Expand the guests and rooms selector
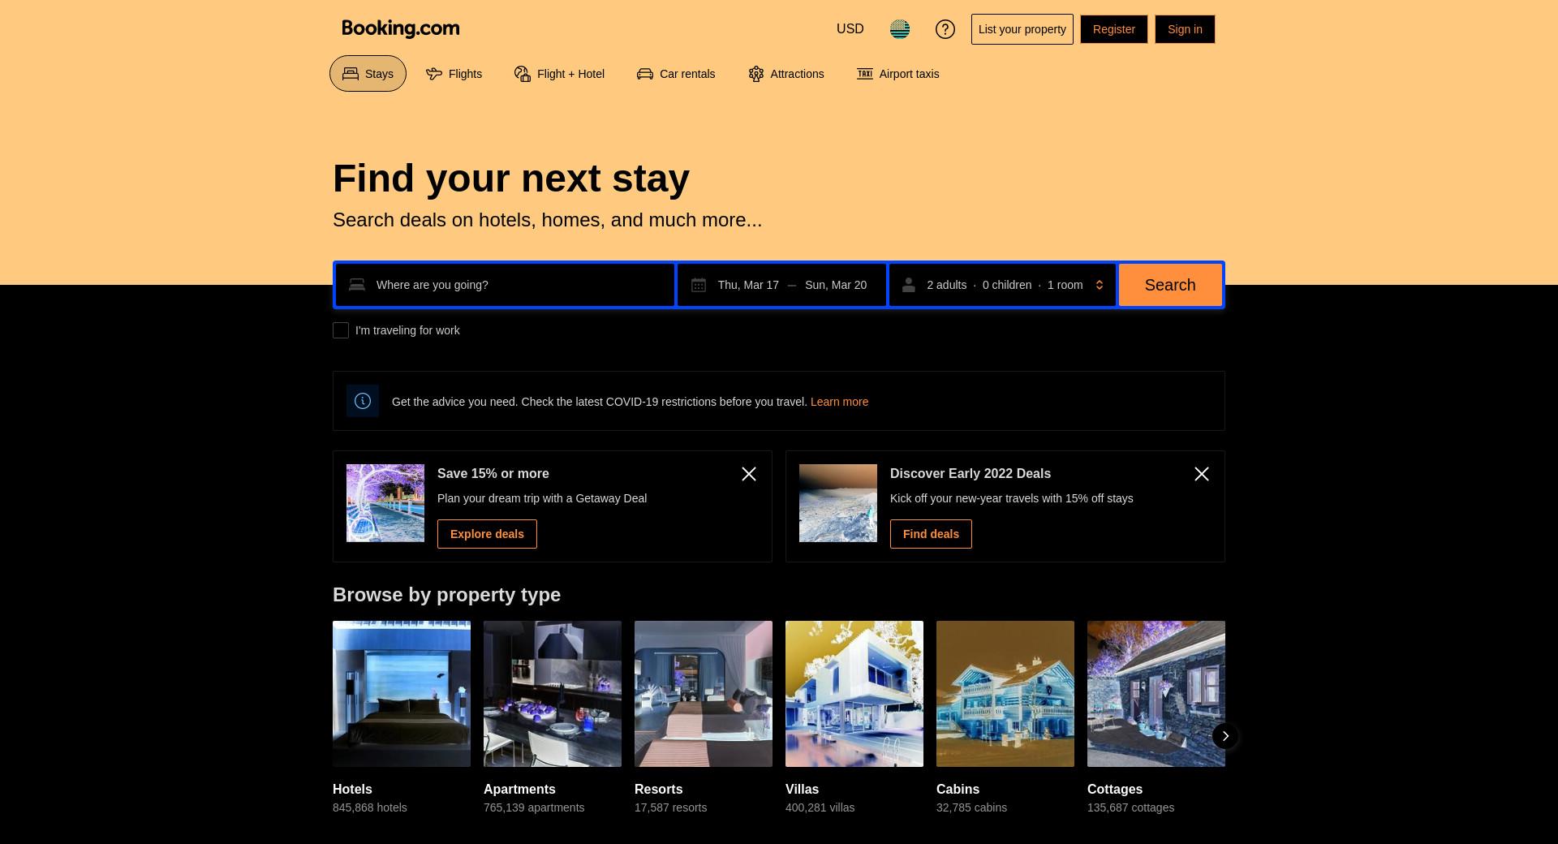This screenshot has width=1558, height=844. 1003,285
